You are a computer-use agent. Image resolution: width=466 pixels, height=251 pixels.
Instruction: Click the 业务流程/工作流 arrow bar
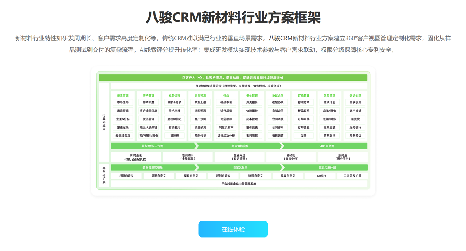click(153, 146)
